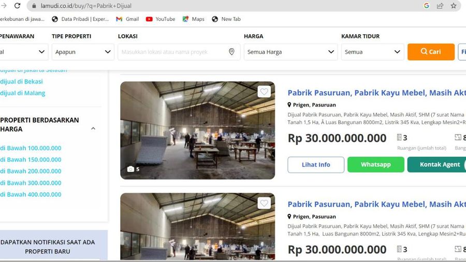Open the Kamar Tidur dropdown
This screenshot has width=466, height=262.
pyautogui.click(x=372, y=52)
